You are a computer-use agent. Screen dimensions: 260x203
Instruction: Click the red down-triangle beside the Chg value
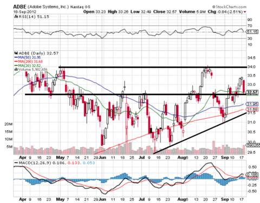pyautogui.click(x=245, y=12)
